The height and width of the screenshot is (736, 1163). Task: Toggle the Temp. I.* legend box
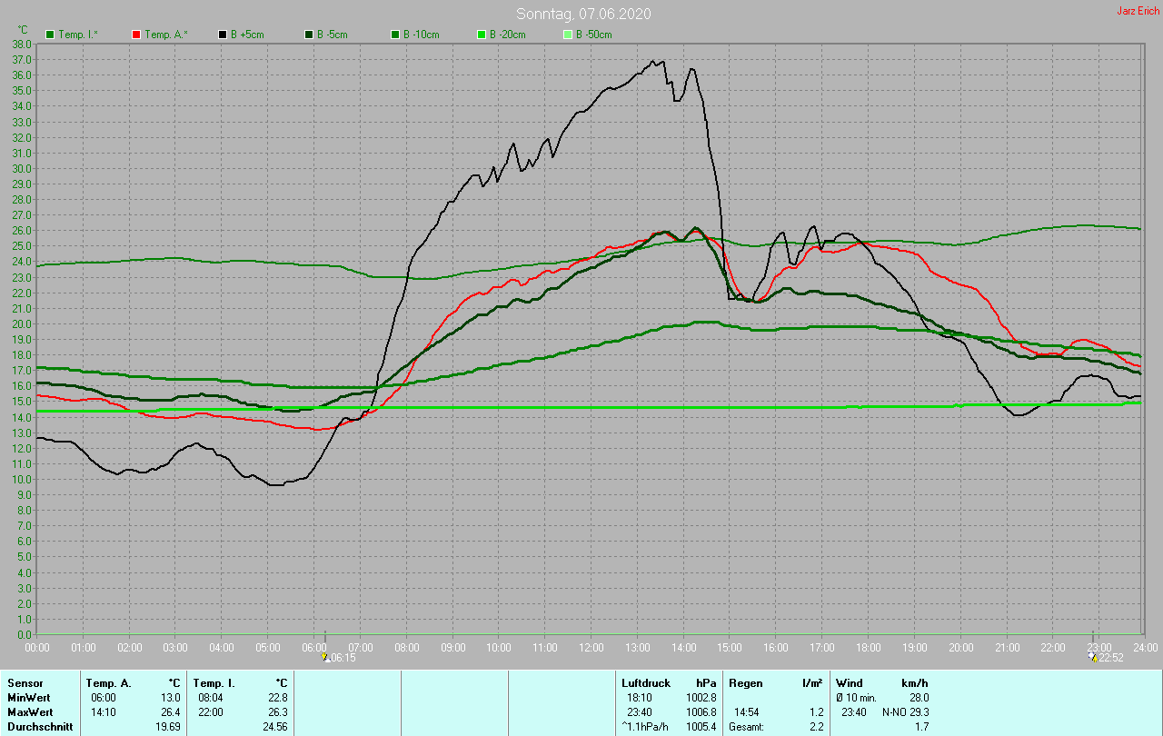pos(50,35)
